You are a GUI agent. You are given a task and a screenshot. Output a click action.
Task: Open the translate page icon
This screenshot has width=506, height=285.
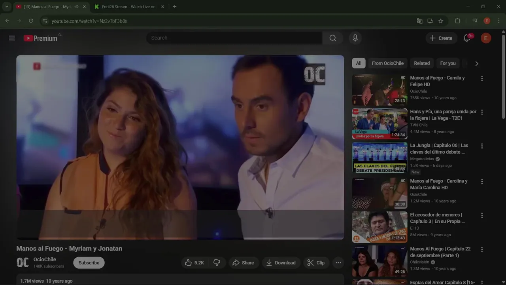click(x=419, y=21)
